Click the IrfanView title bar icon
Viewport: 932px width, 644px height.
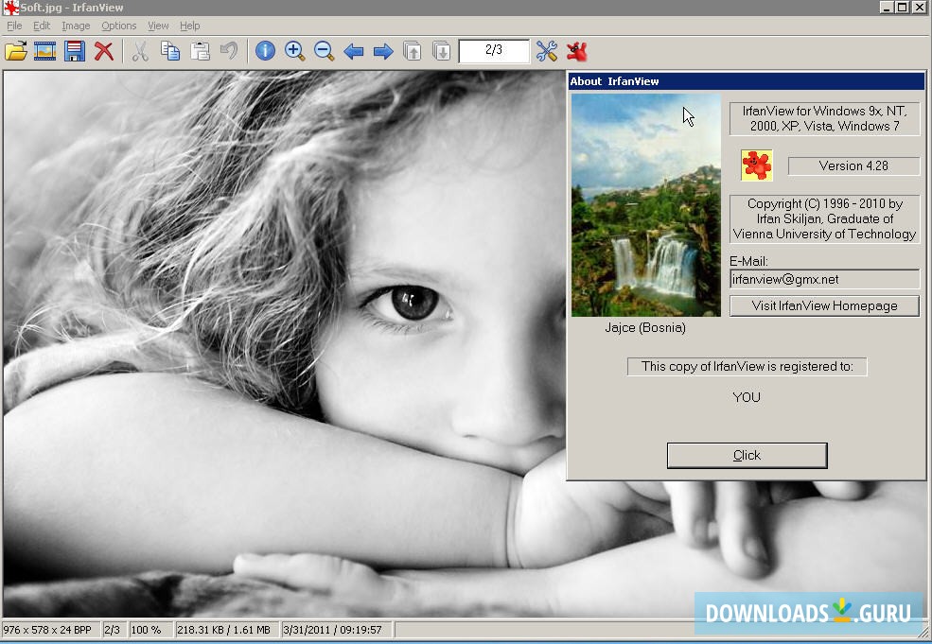point(10,8)
